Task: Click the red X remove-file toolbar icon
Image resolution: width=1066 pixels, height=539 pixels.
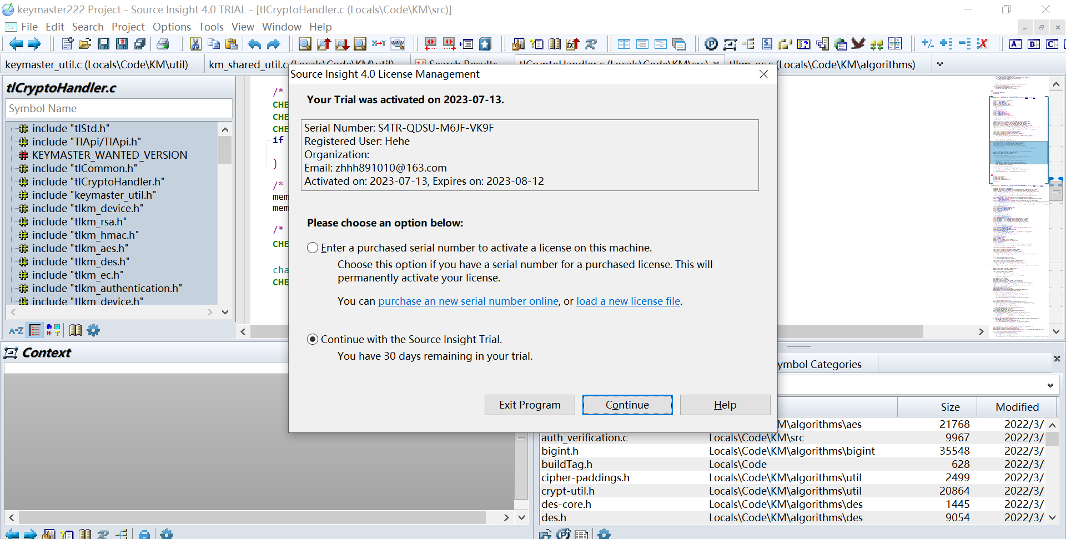Action: coord(983,44)
